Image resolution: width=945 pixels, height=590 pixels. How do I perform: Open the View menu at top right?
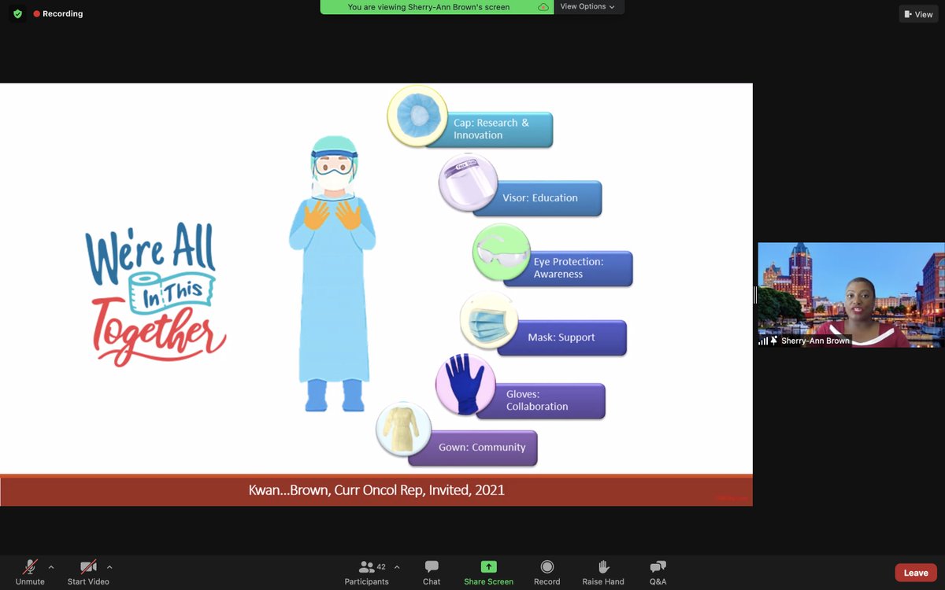(x=917, y=13)
